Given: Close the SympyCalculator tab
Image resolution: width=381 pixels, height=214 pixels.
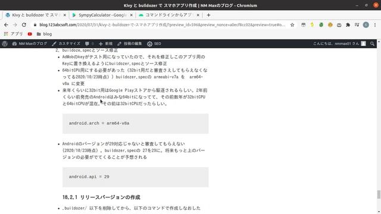Looking at the screenshot, I should (x=131, y=15).
